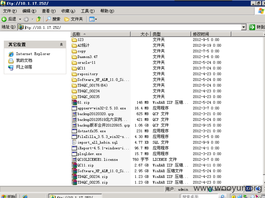This screenshot has height=198, width=265.
Task: Select file name backup版本合并20120915.qcp
Action: 103,125
